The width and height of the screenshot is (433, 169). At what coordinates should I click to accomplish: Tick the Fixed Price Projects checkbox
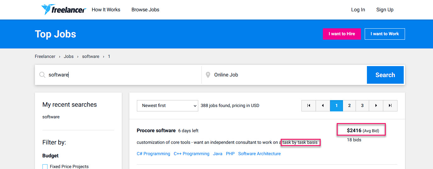click(45, 167)
